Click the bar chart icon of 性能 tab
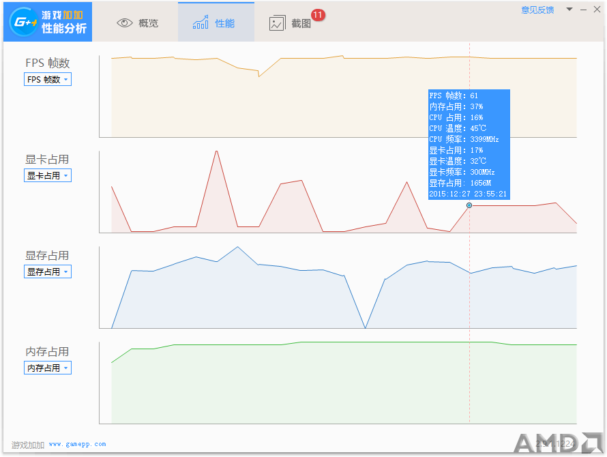This screenshot has width=607, height=457. [201, 23]
